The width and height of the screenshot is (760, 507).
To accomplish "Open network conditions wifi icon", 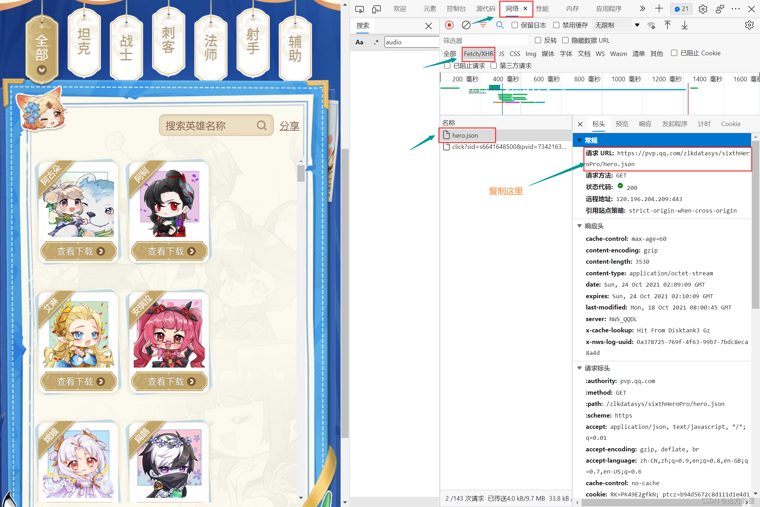I will click(x=651, y=25).
